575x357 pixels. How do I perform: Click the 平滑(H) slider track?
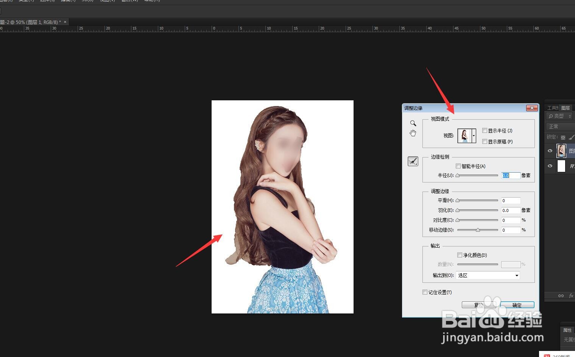pyautogui.click(x=478, y=201)
